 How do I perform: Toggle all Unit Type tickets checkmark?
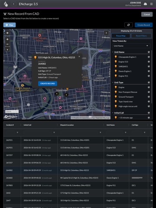tap(149, 82)
